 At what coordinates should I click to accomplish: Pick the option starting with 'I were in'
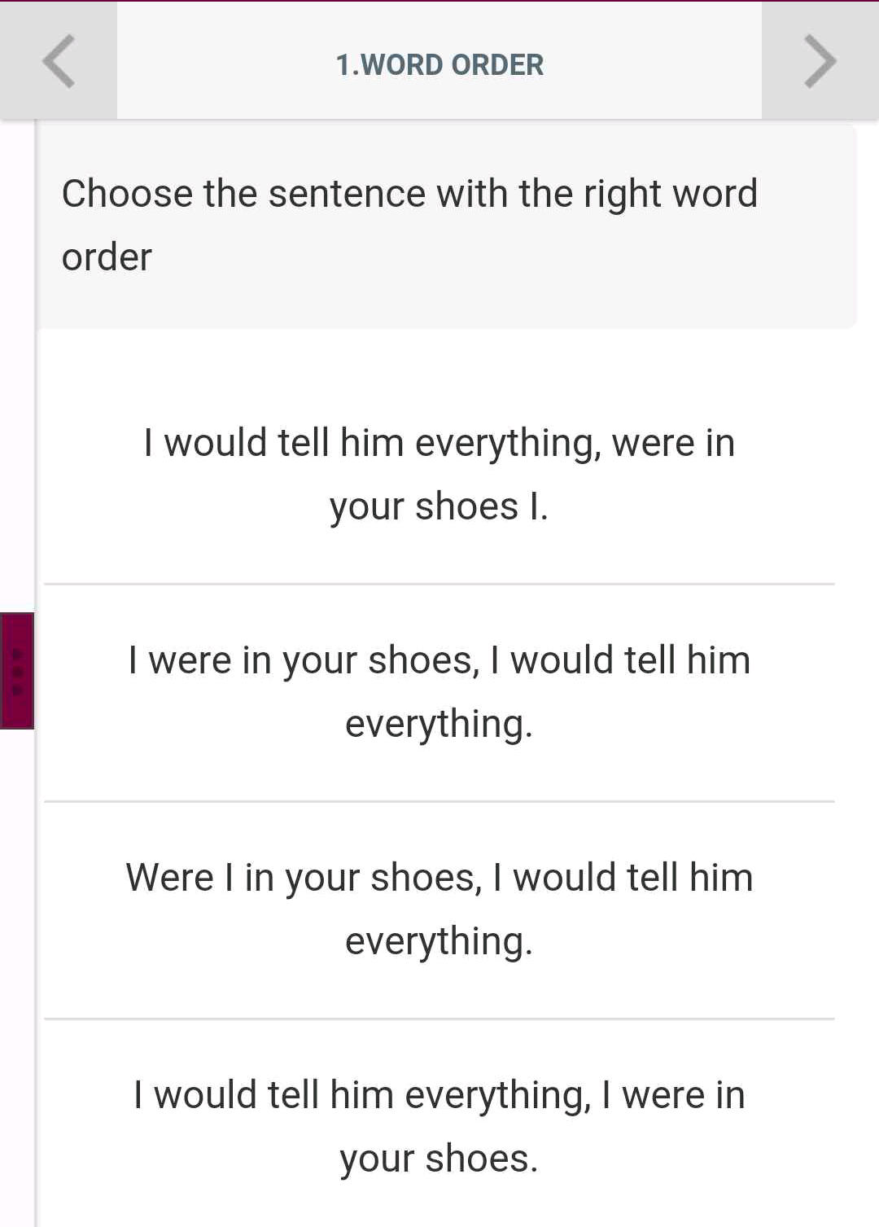pyautogui.click(x=439, y=692)
